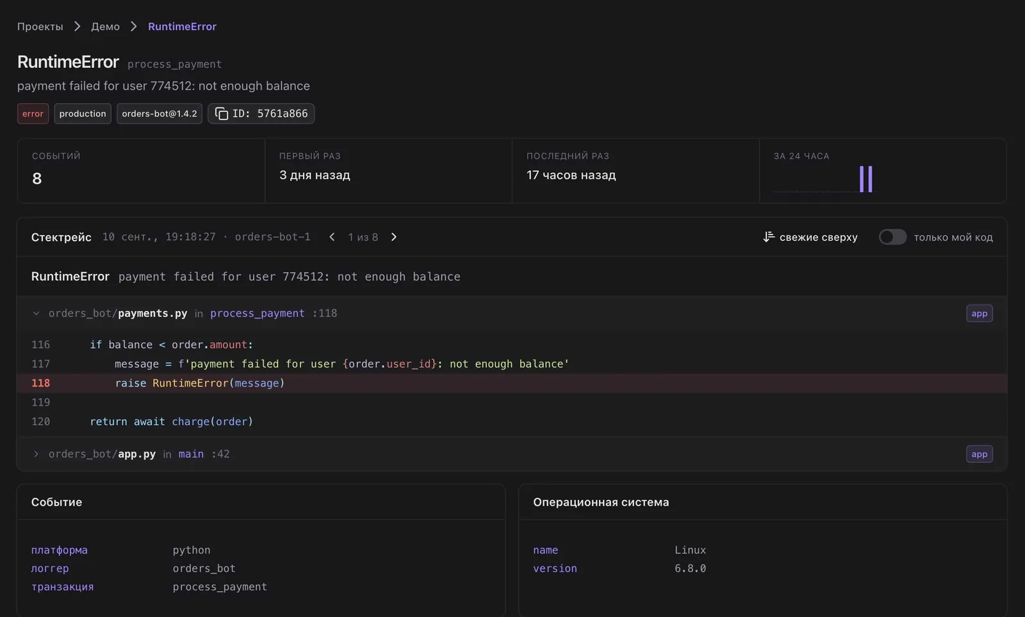Click the Событие panel heading

[x=56, y=502]
